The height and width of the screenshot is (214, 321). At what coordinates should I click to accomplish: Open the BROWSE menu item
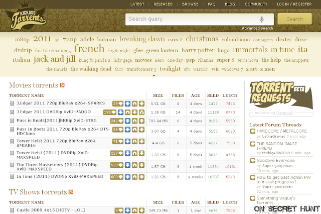[190, 4]
